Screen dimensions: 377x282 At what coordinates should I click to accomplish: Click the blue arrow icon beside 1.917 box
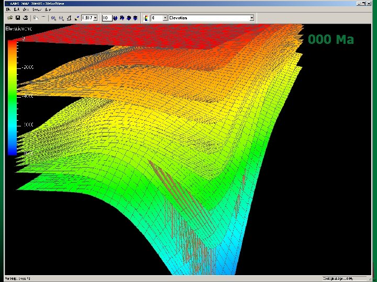77,18
